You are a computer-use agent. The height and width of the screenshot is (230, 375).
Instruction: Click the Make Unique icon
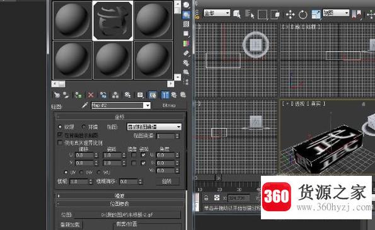tap(115, 95)
